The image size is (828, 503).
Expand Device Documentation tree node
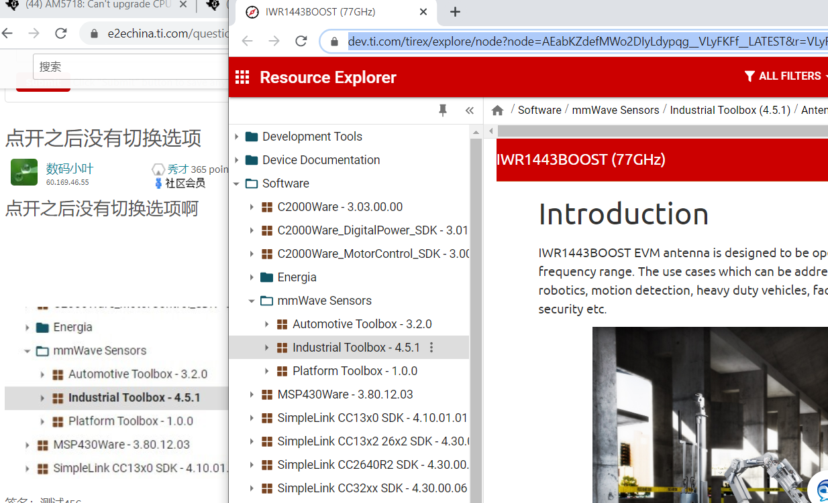point(236,160)
